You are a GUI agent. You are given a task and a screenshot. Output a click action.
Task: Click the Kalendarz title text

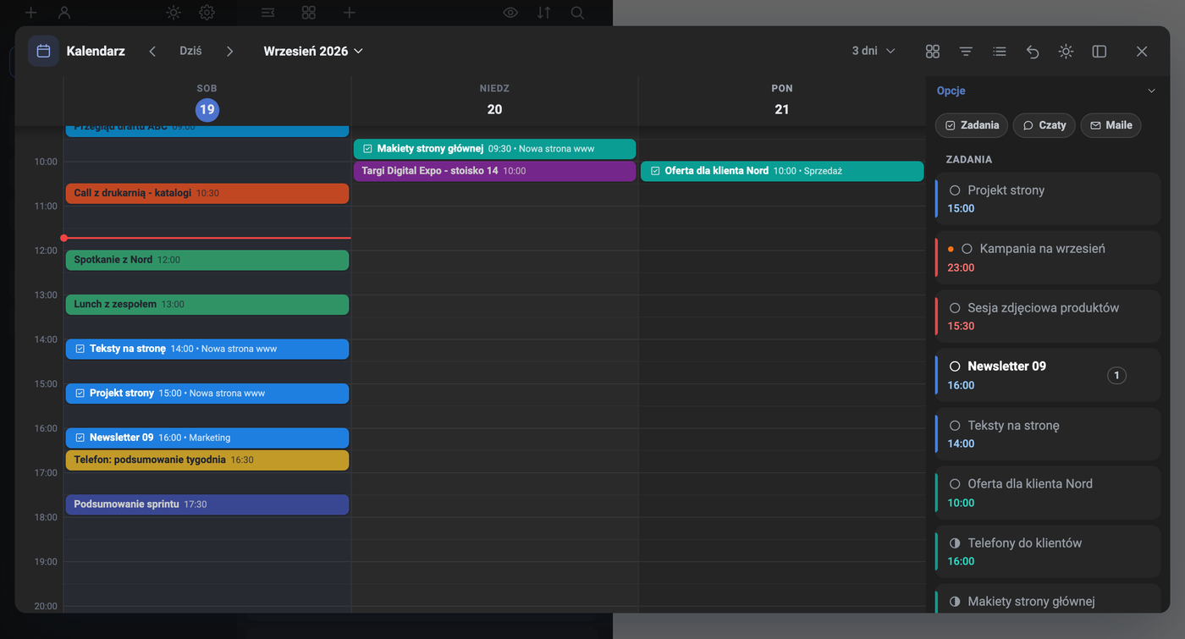point(96,51)
